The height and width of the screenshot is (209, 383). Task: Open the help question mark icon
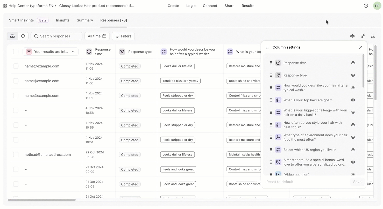[366, 6]
